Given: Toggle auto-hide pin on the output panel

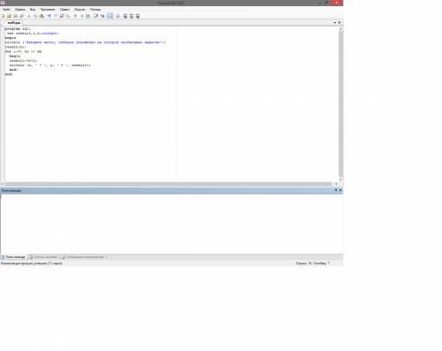Looking at the screenshot, I should coord(336,190).
